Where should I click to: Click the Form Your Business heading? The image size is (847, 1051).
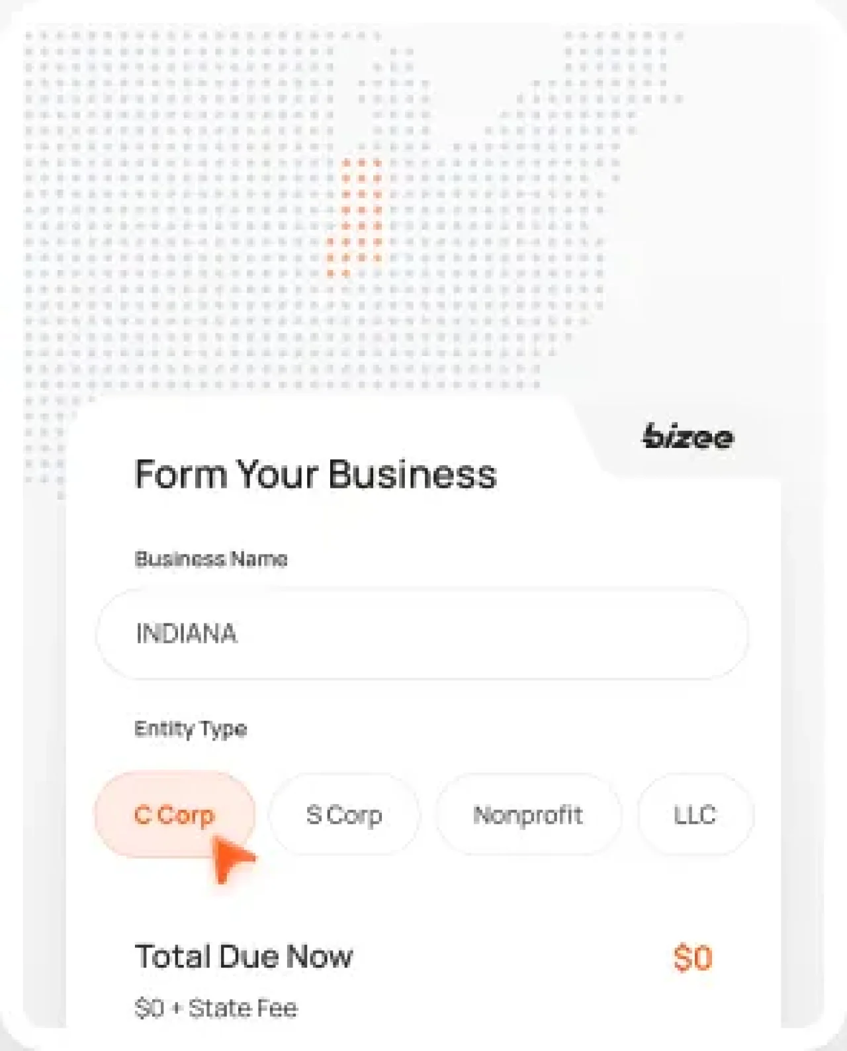tap(316, 474)
